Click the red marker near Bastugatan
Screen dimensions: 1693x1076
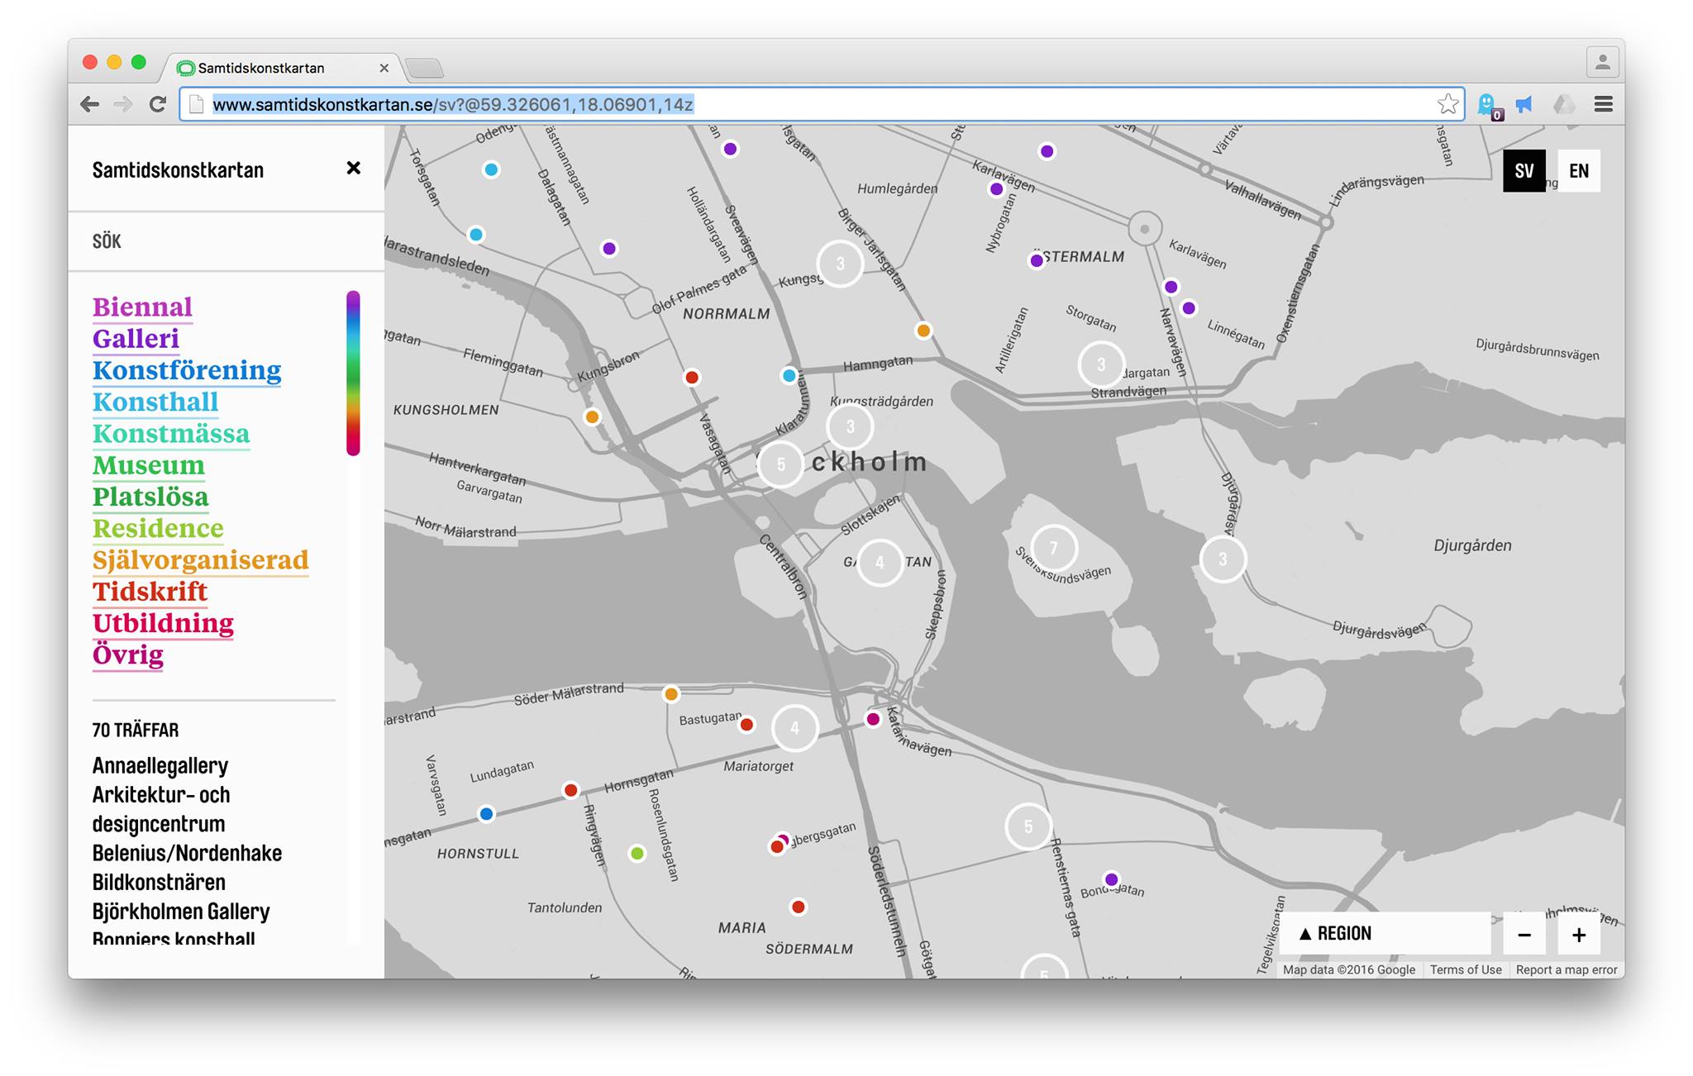click(x=746, y=725)
